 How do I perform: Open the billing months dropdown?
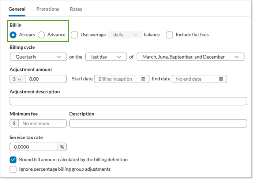point(190,57)
